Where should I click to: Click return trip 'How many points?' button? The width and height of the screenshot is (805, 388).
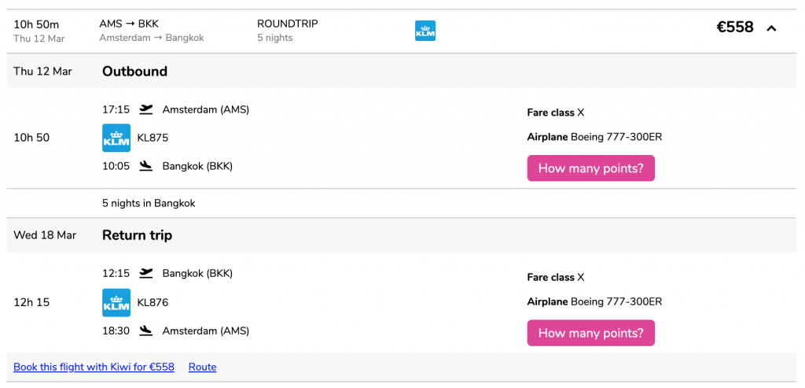(591, 332)
